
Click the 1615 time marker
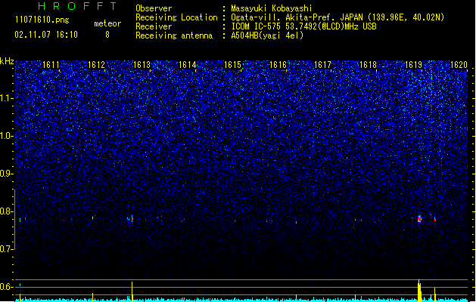(232, 65)
